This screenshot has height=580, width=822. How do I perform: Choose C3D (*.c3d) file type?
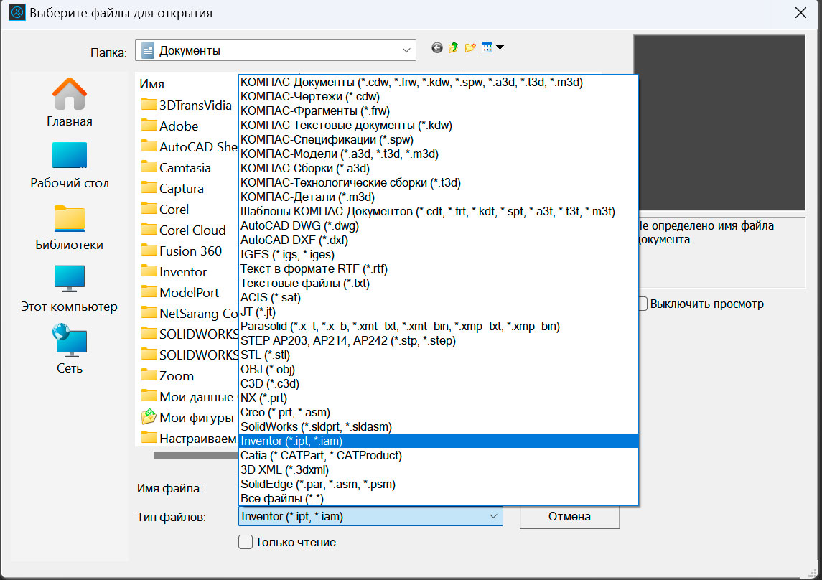click(438, 383)
